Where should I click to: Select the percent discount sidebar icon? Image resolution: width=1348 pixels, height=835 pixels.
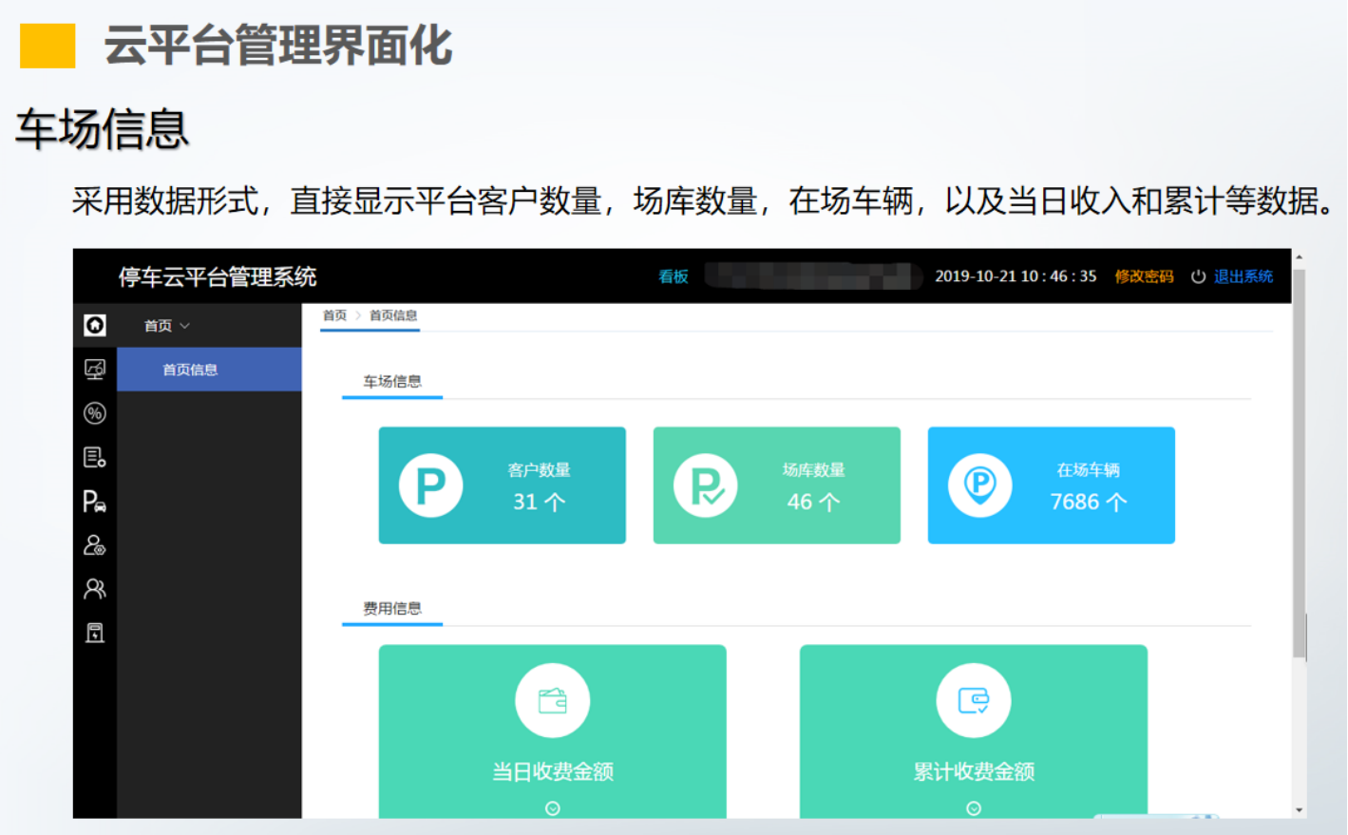95,413
